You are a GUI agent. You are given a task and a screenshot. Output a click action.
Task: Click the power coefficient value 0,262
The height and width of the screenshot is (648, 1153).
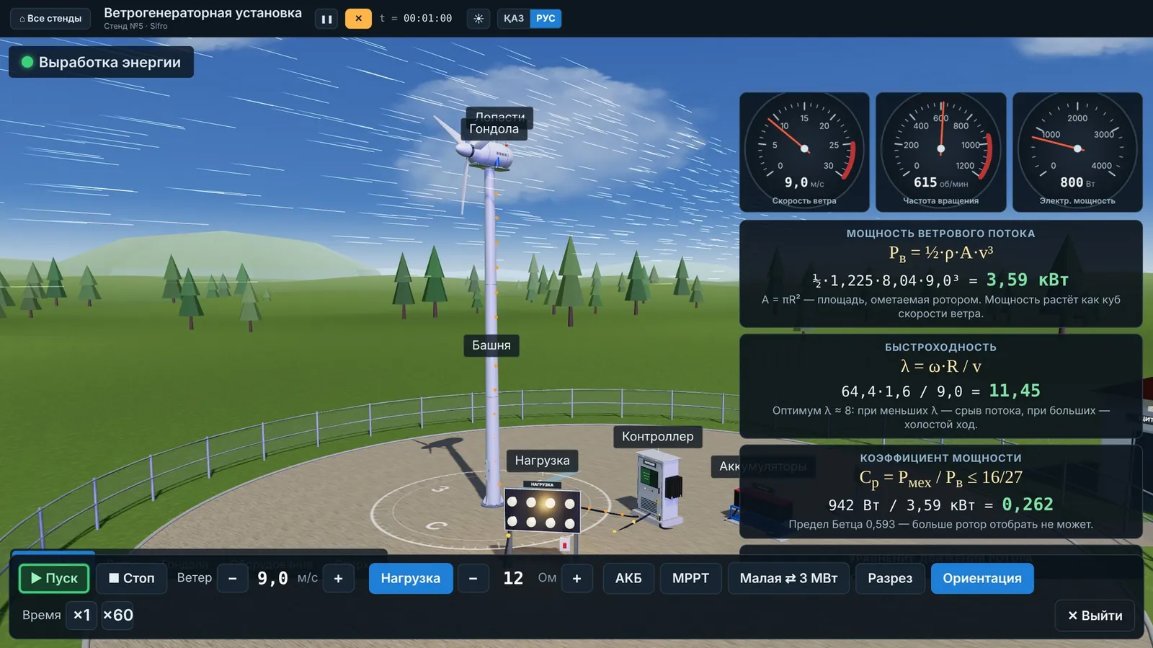pyautogui.click(x=1028, y=505)
